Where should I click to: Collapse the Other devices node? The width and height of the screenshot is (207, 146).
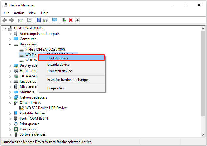10,103
